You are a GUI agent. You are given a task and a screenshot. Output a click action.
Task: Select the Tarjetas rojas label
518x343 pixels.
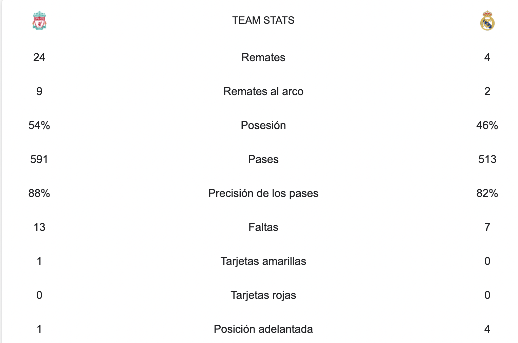click(x=263, y=295)
